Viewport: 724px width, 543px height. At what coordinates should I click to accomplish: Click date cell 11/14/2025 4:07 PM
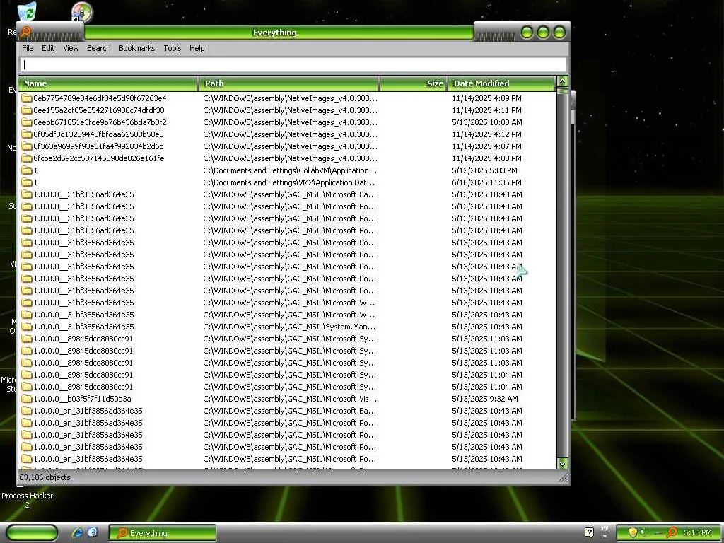486,146
